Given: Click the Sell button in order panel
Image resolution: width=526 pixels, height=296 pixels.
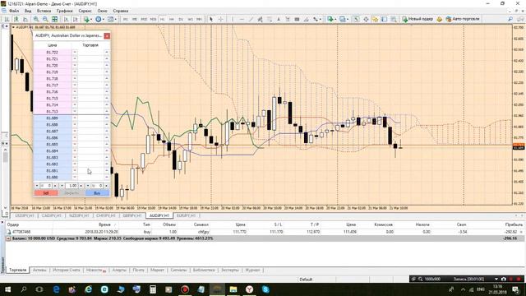Looking at the screenshot, I should [46, 193].
